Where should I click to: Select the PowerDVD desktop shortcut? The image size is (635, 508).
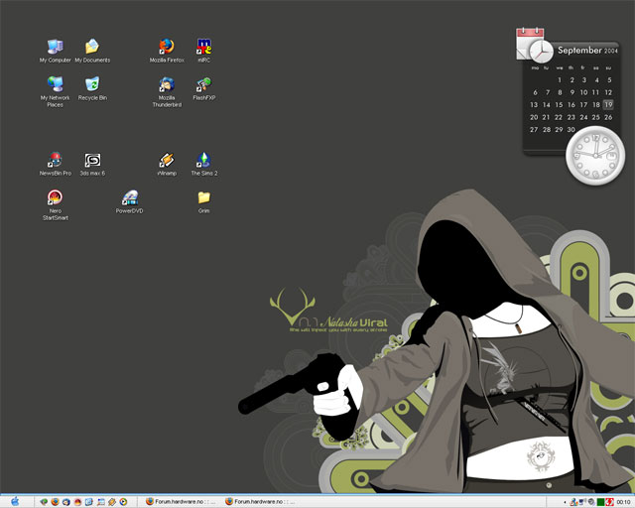tap(130, 201)
